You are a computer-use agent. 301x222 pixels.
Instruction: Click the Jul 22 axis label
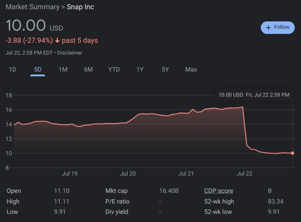tap(244, 173)
